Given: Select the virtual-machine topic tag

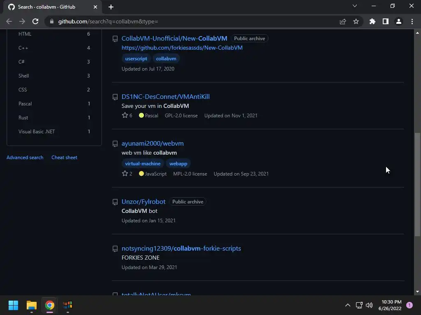Looking at the screenshot, I should (x=143, y=164).
